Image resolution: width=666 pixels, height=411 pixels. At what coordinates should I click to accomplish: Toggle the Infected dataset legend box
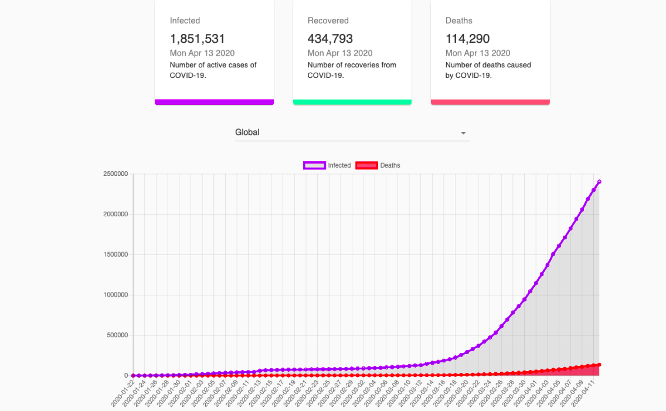314,165
